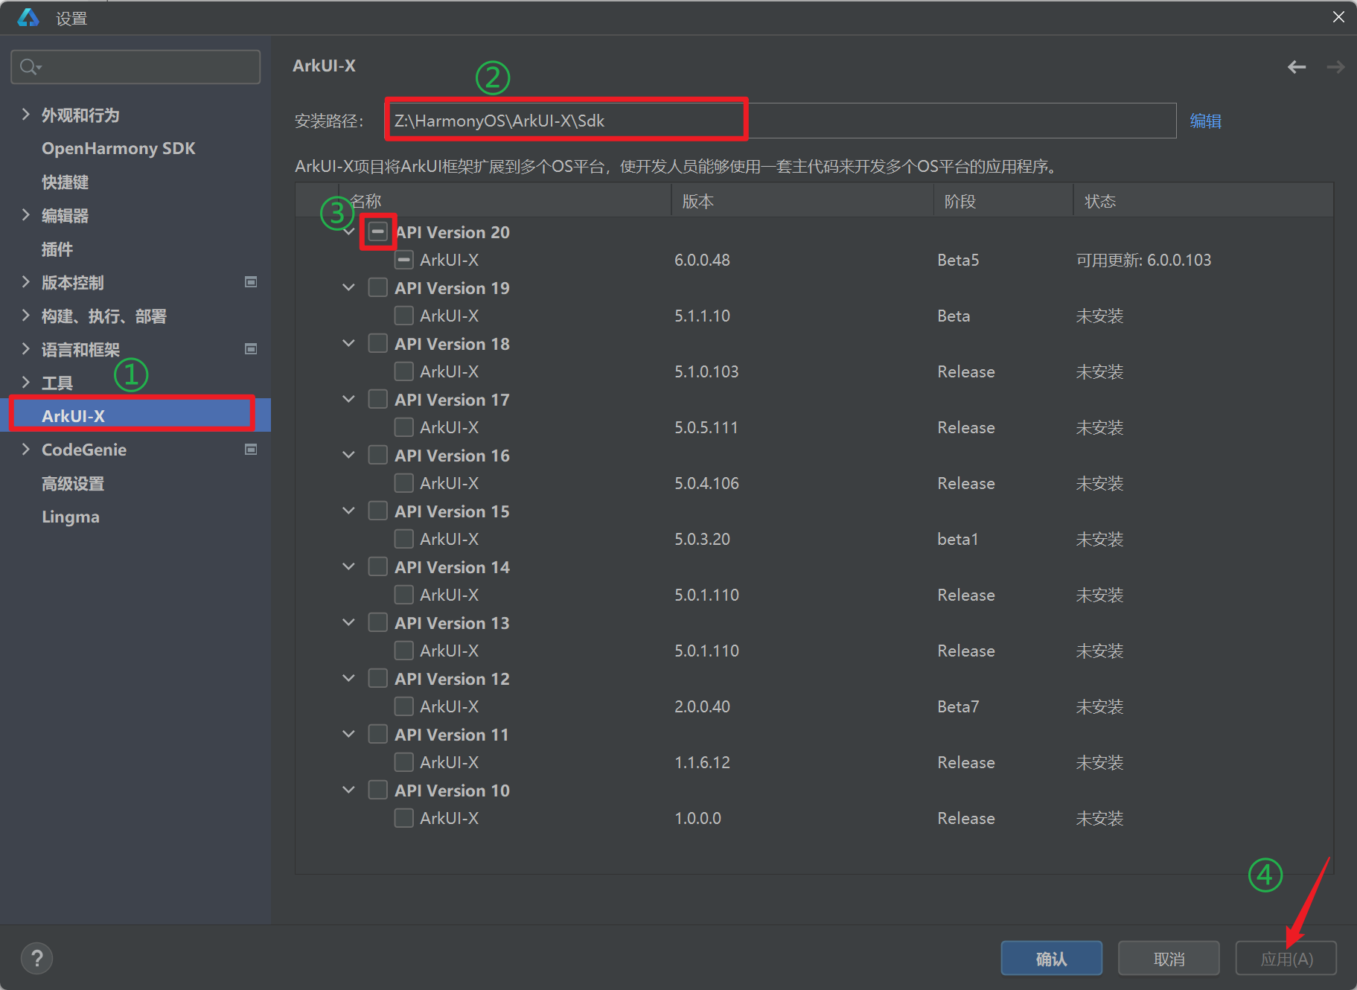
Task: Click the back navigation arrow
Action: click(1296, 67)
